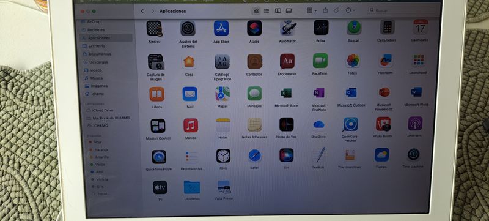Open the Photo Booth app icon
This screenshot has width=489, height=221.
click(383, 124)
